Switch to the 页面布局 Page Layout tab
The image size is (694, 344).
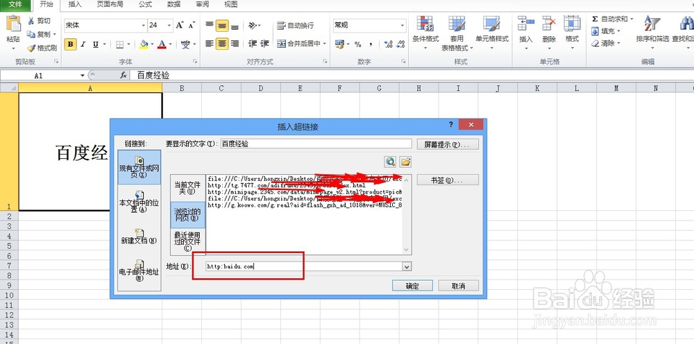point(110,4)
